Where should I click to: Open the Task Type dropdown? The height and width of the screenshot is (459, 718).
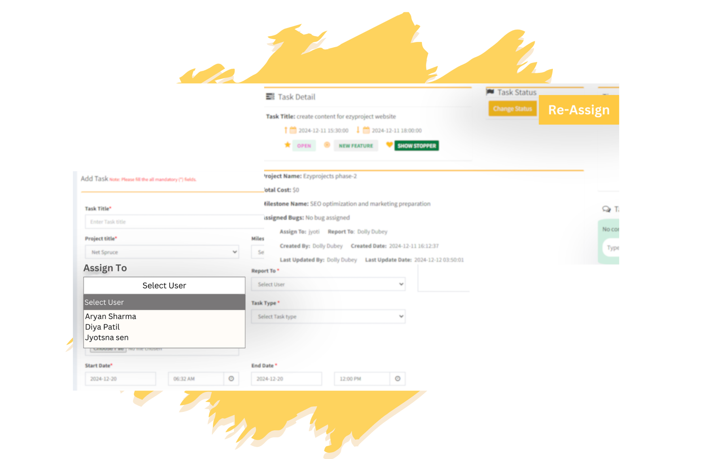[328, 317]
